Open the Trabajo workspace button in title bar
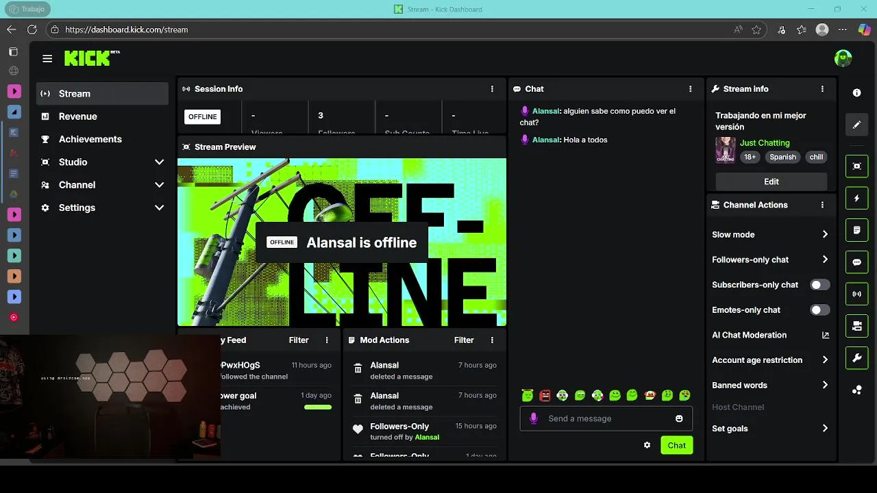The height and width of the screenshot is (493, 877). tap(28, 9)
